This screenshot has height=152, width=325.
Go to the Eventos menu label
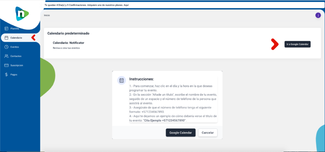15,47
